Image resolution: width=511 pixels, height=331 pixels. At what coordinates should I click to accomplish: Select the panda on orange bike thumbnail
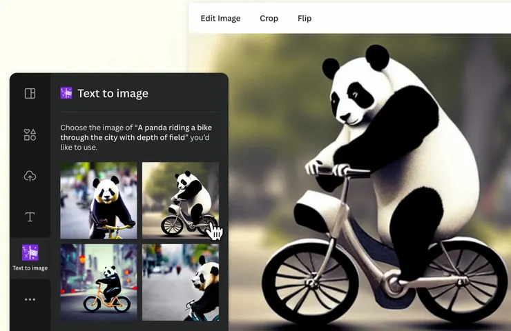(x=99, y=283)
